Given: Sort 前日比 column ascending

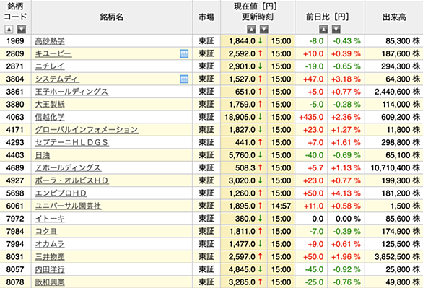Looking at the screenshot, I should [x=323, y=29].
